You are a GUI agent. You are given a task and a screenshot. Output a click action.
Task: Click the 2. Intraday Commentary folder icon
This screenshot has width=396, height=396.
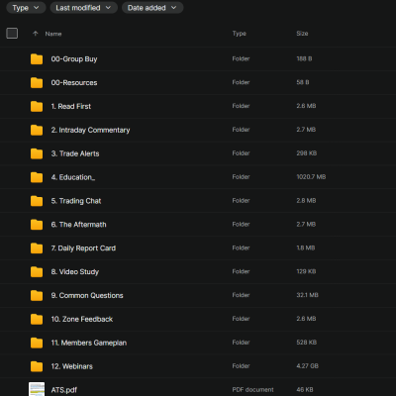point(37,130)
